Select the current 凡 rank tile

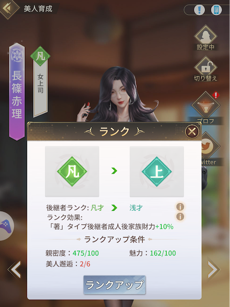[x=72, y=171]
